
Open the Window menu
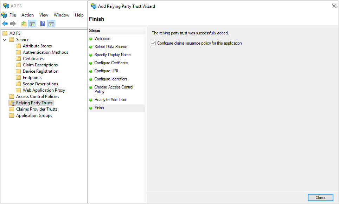pos(62,15)
